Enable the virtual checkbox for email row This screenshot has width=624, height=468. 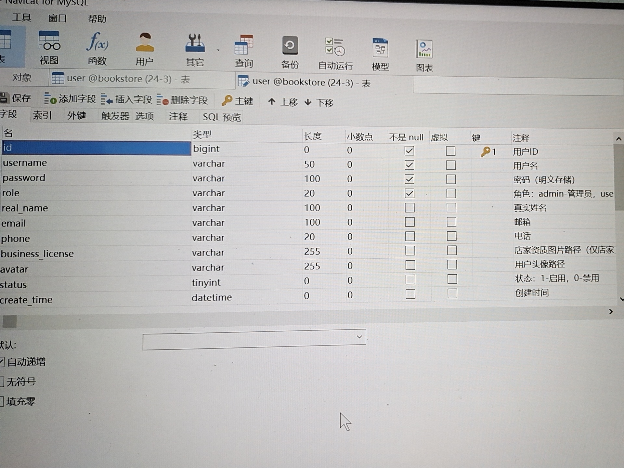(451, 222)
